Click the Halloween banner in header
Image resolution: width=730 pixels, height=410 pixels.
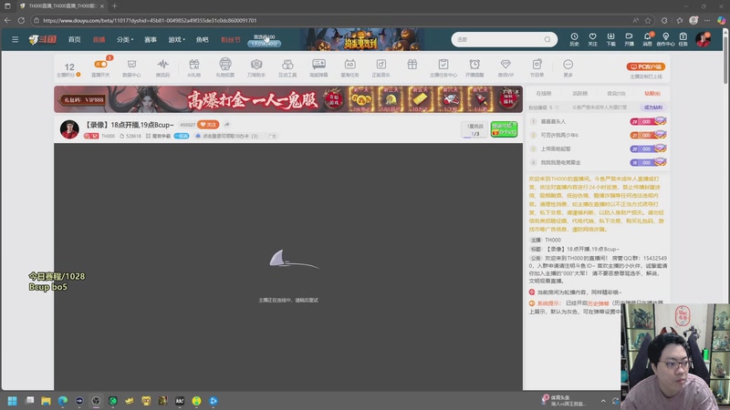tap(362, 39)
